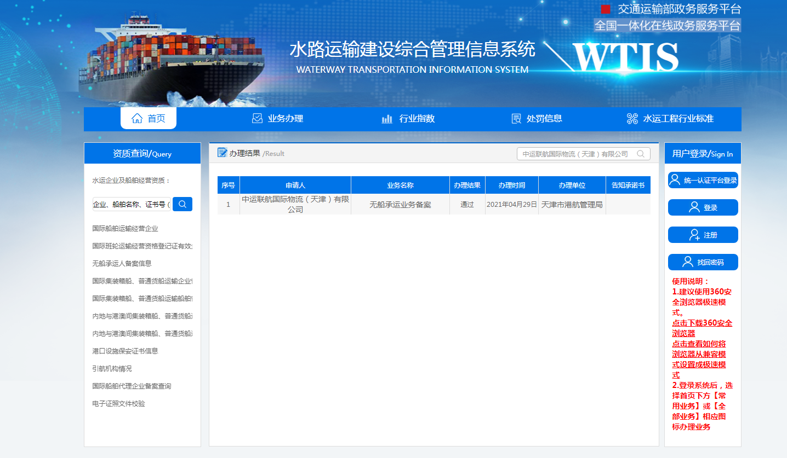This screenshot has height=458, width=787.
Task: Click the bar chart icon beside 行业指数
Action: point(387,118)
